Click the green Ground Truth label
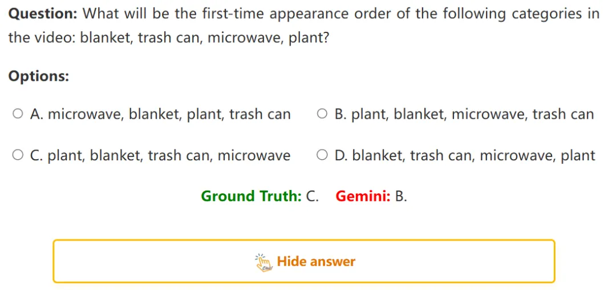Screen dimensions: 616x290 [x=251, y=196]
